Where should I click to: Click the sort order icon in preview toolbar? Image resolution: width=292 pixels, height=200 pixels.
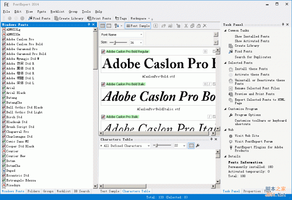(117, 26)
